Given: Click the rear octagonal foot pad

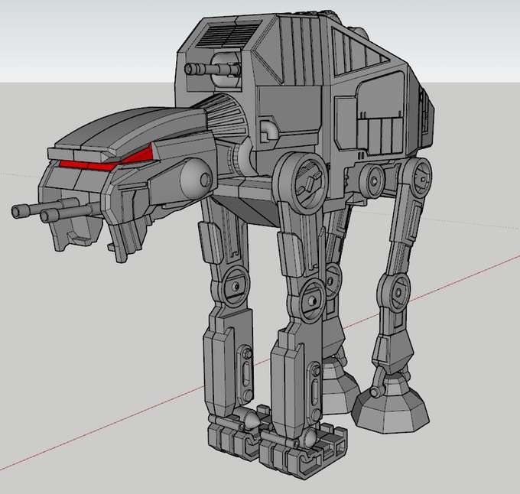Looking at the screenshot, I should (391, 404).
